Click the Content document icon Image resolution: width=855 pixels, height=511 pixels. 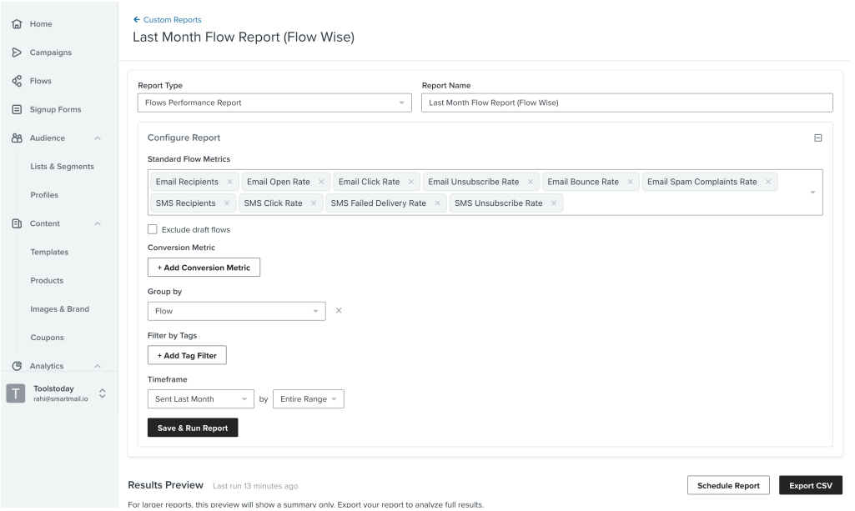point(17,223)
